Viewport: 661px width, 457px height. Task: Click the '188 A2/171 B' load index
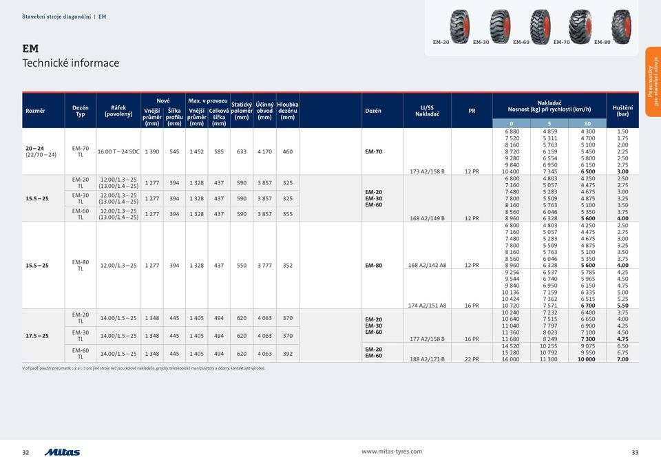click(427, 359)
